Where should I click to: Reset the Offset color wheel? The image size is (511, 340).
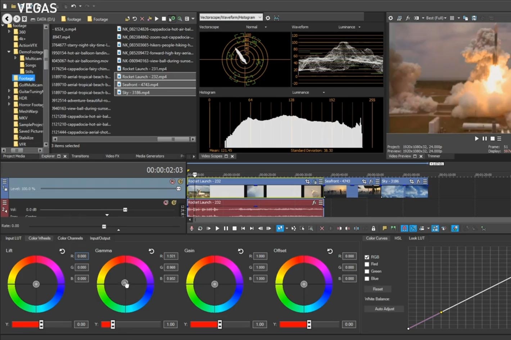click(x=330, y=251)
